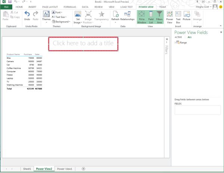The width and height of the screenshot is (224, 173).
Task: Expand the Range table node
Action: tap(175, 42)
